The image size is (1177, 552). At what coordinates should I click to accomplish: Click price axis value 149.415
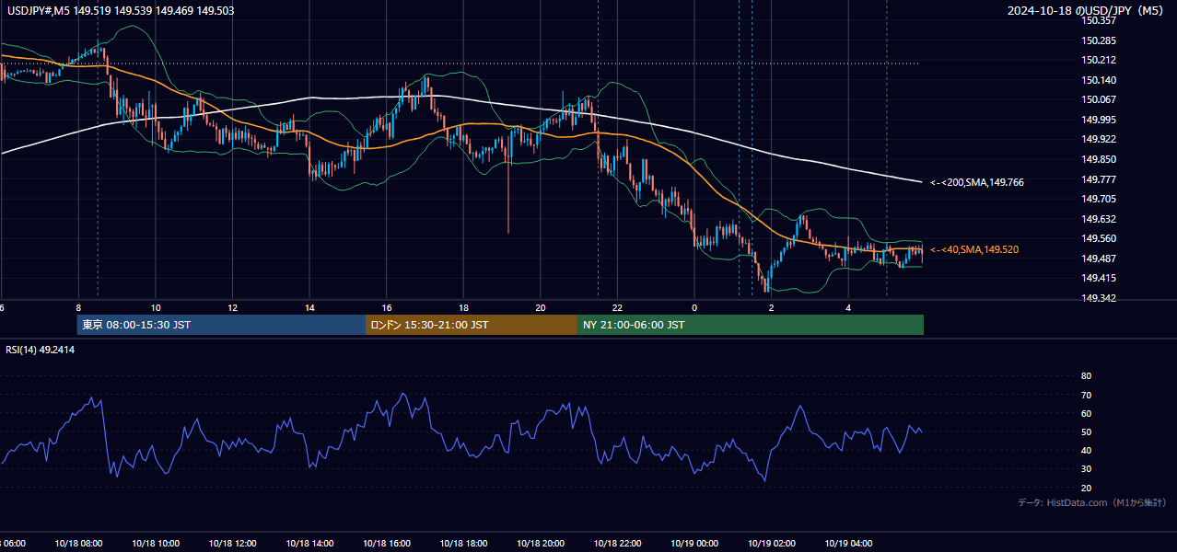pyautogui.click(x=1099, y=278)
